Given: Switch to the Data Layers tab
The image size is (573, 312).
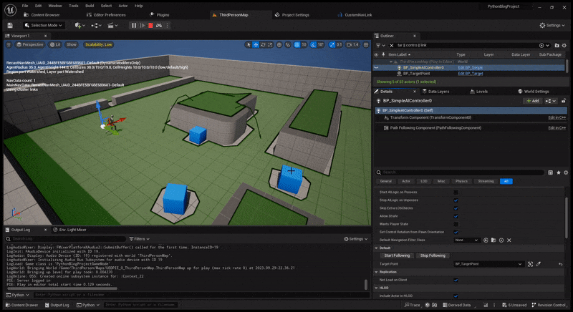Looking at the screenshot, I should point(435,91).
